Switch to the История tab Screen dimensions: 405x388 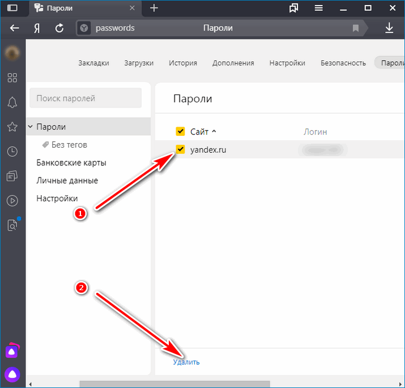click(182, 63)
